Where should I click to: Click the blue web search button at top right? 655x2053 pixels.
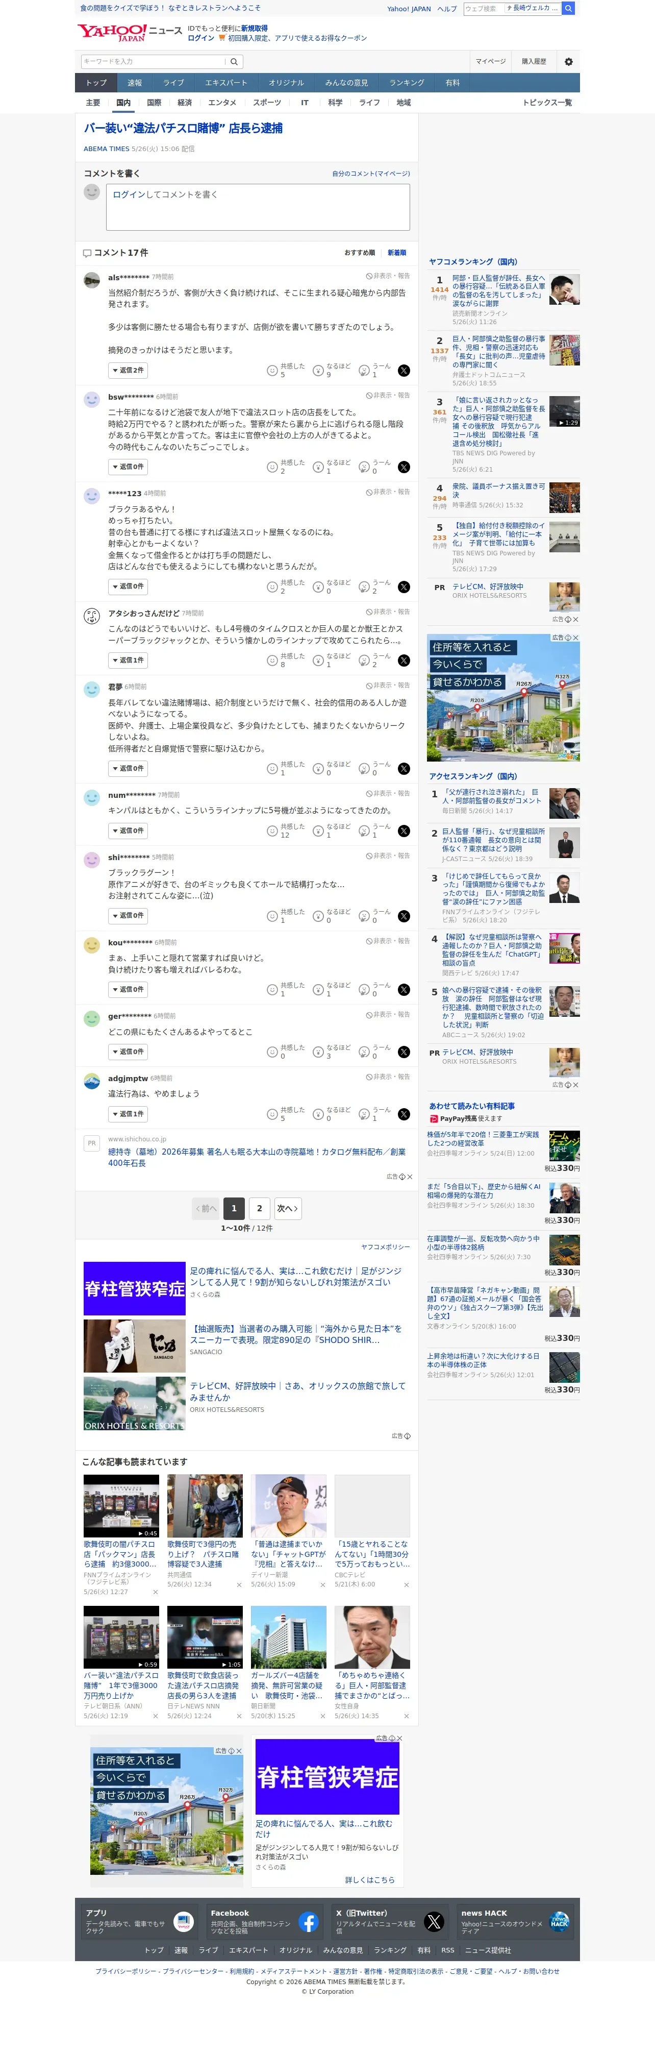[568, 8]
